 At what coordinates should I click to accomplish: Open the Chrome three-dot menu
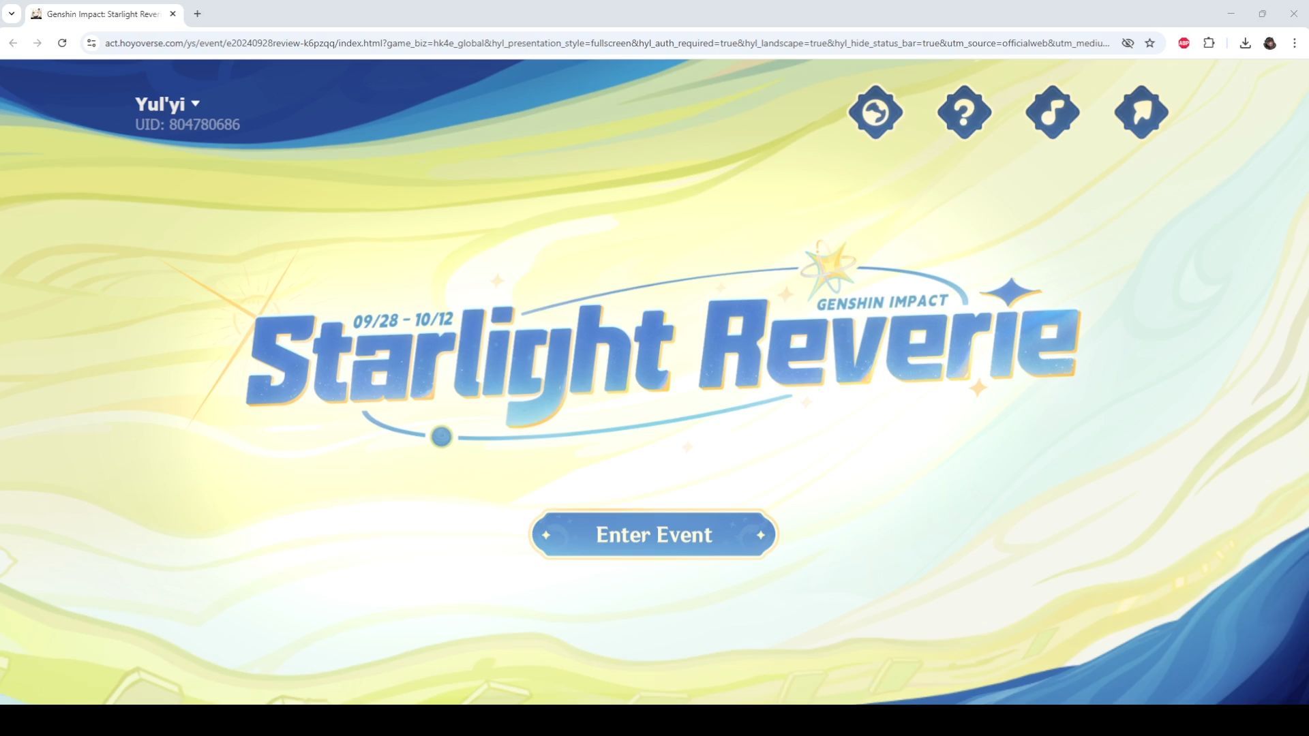click(1295, 43)
